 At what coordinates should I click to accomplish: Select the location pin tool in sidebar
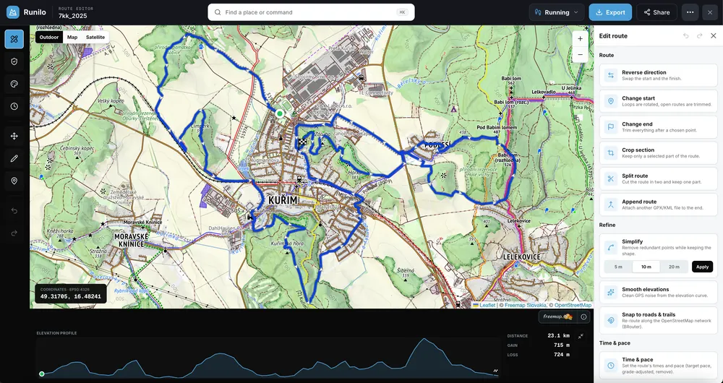(x=14, y=181)
